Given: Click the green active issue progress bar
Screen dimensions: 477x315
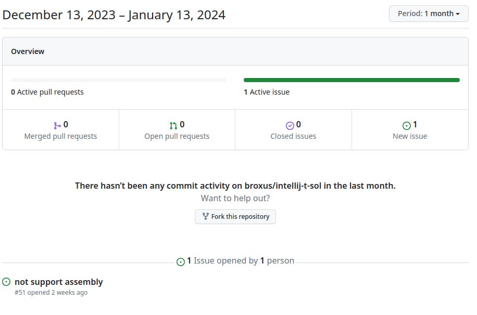Looking at the screenshot, I should (x=352, y=80).
